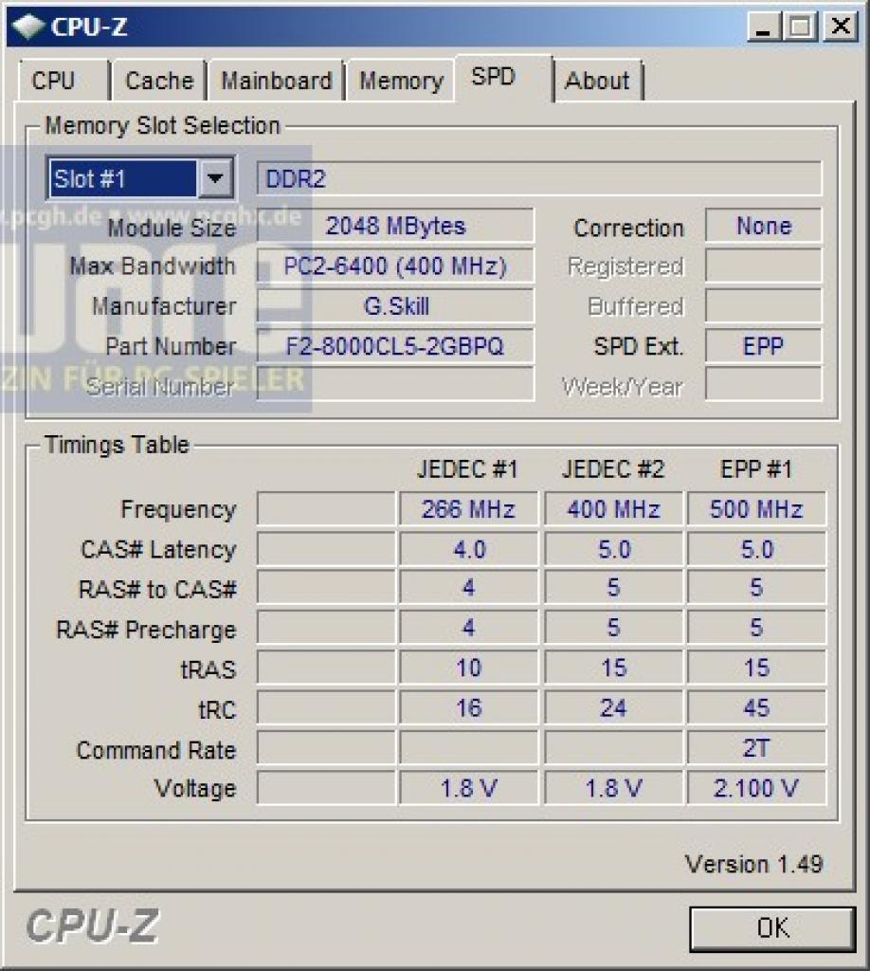Open the Mainboard tab

click(x=276, y=81)
